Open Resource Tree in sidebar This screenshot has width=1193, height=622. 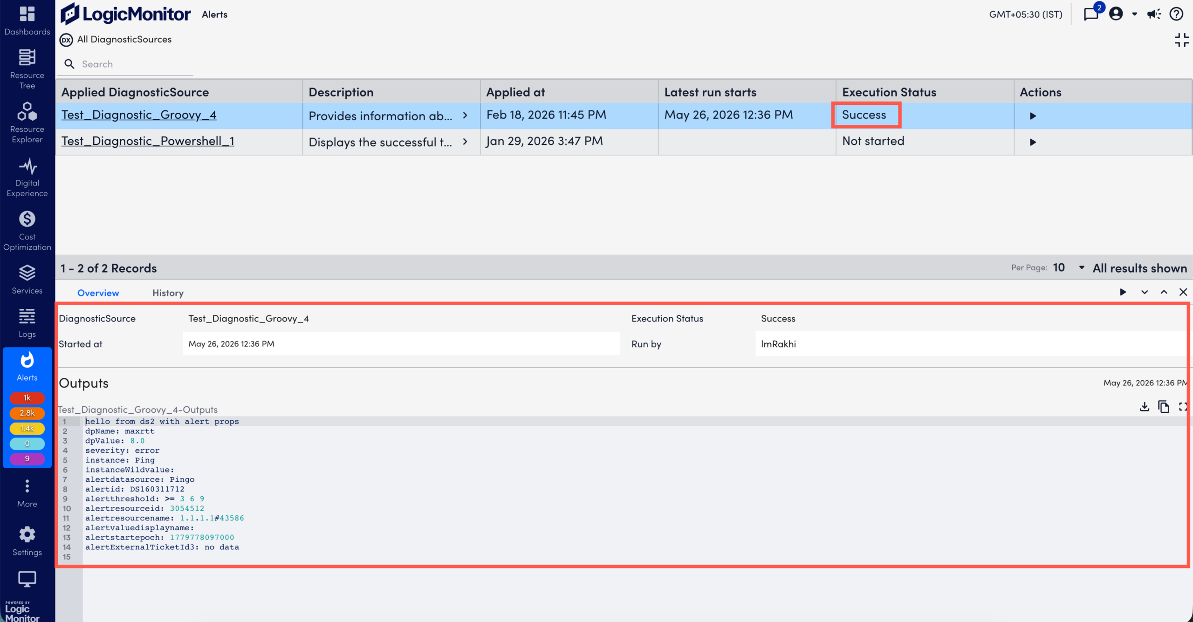(27, 69)
